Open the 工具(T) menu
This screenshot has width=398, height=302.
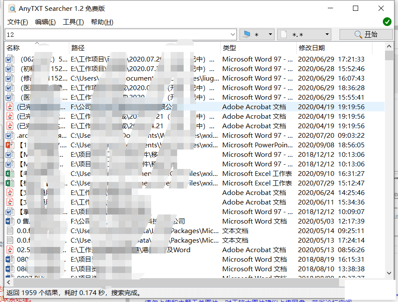pyautogui.click(x=73, y=22)
